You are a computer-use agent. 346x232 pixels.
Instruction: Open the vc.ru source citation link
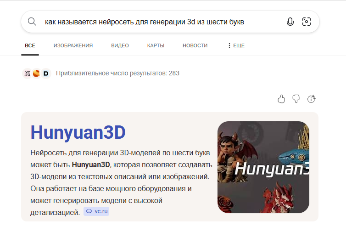[96, 211]
